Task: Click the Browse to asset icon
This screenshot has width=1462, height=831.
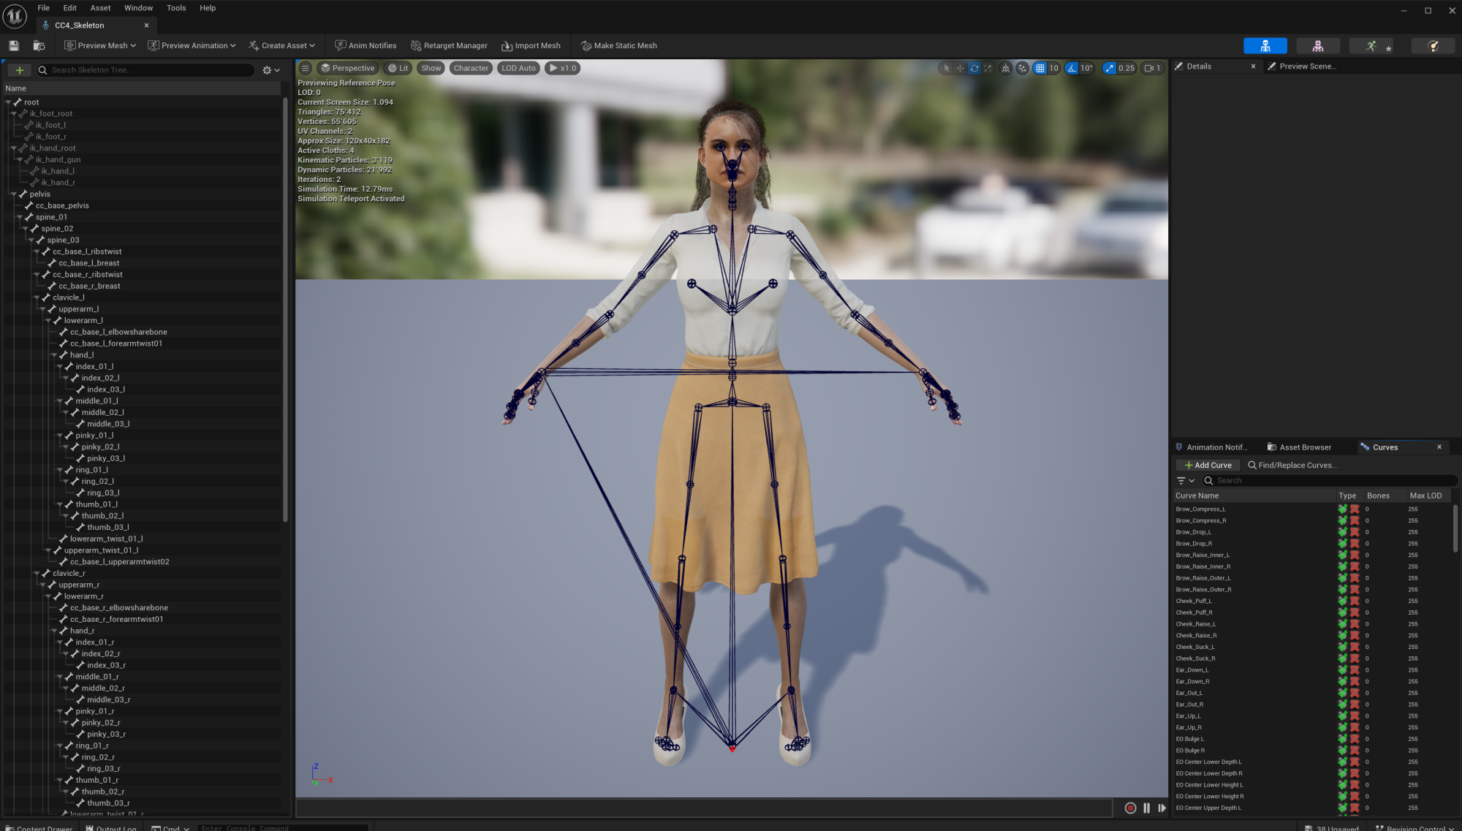Action: [39, 45]
